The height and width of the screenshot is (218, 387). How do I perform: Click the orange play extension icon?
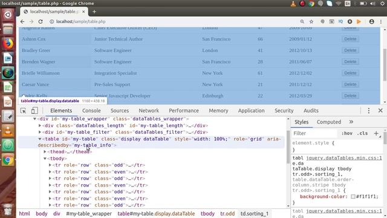359,22
